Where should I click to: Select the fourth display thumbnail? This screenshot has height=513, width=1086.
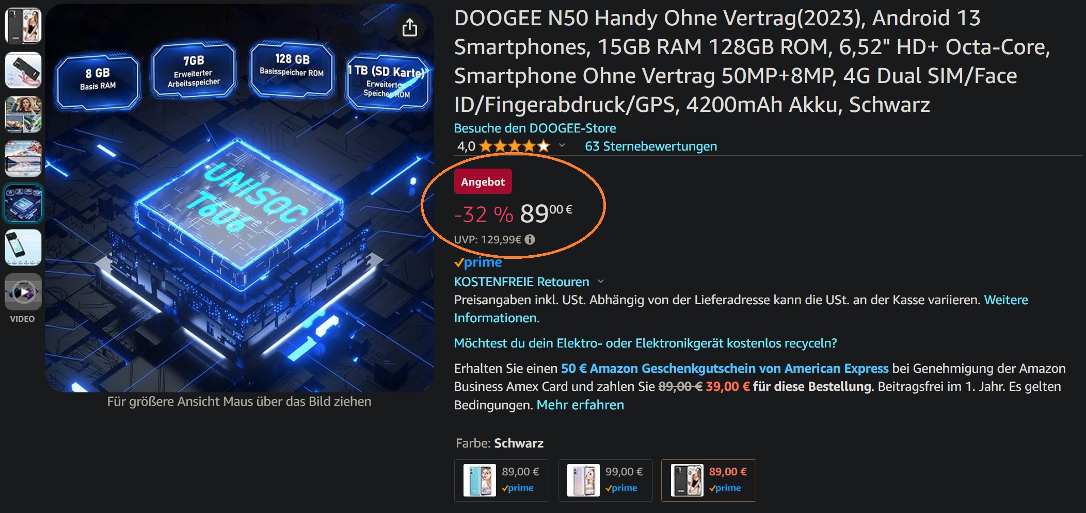[x=23, y=159]
